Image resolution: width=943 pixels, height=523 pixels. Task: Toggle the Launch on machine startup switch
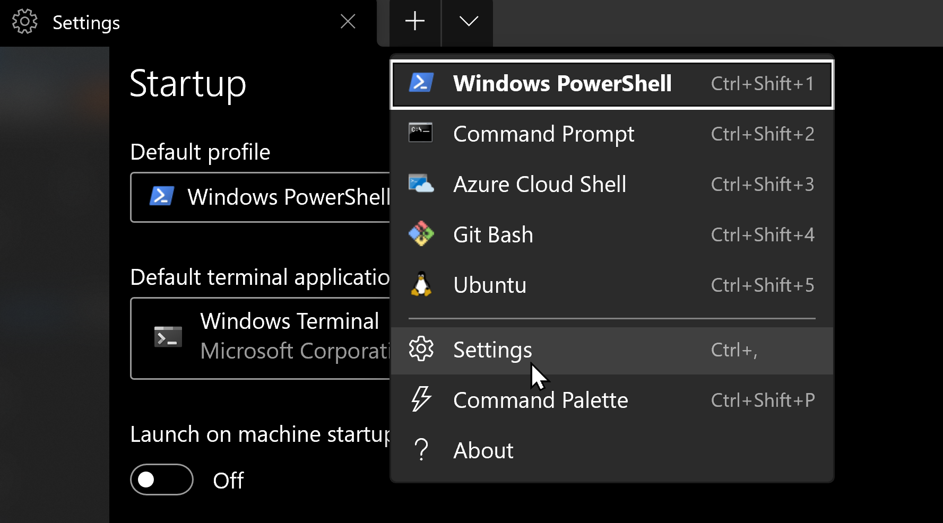[162, 480]
